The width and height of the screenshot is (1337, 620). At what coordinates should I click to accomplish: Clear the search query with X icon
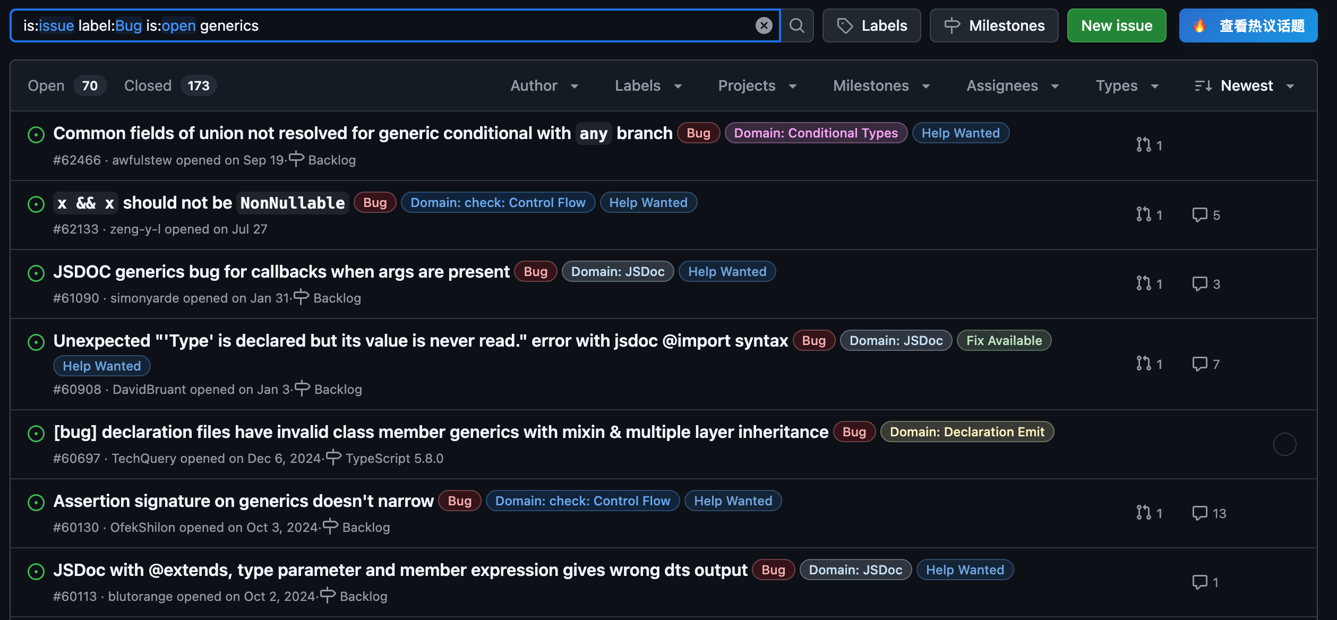point(764,25)
